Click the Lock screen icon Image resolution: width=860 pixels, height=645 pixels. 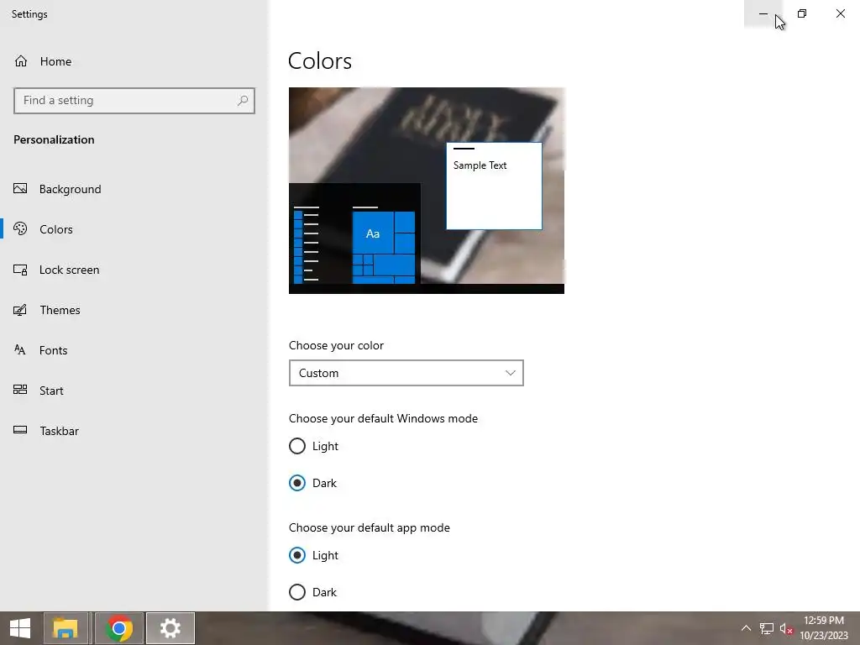click(x=20, y=270)
